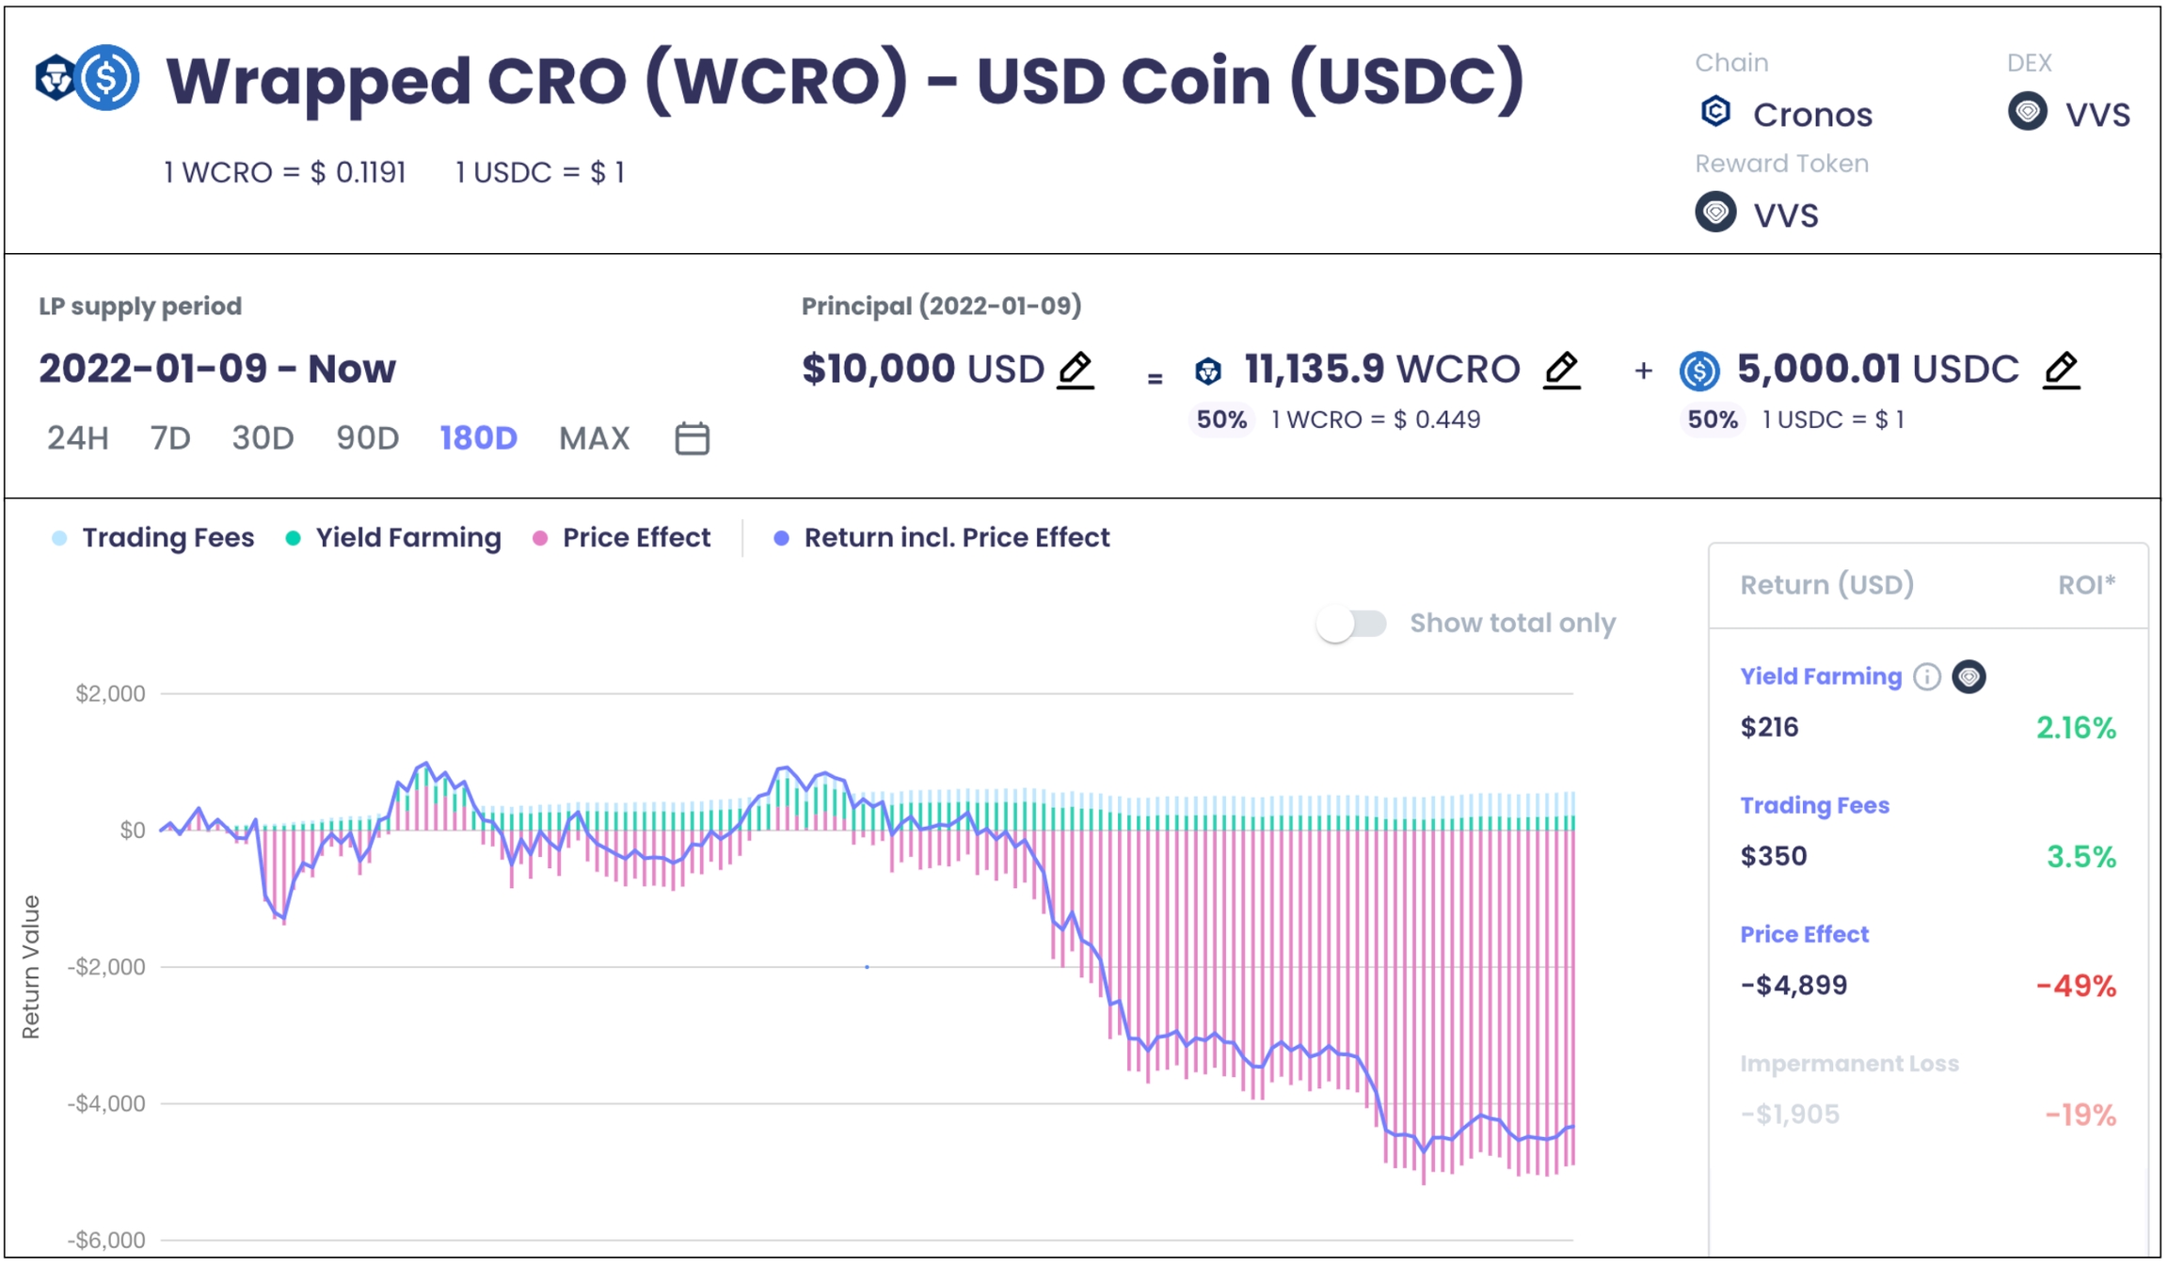Select the 90D time range

[367, 438]
